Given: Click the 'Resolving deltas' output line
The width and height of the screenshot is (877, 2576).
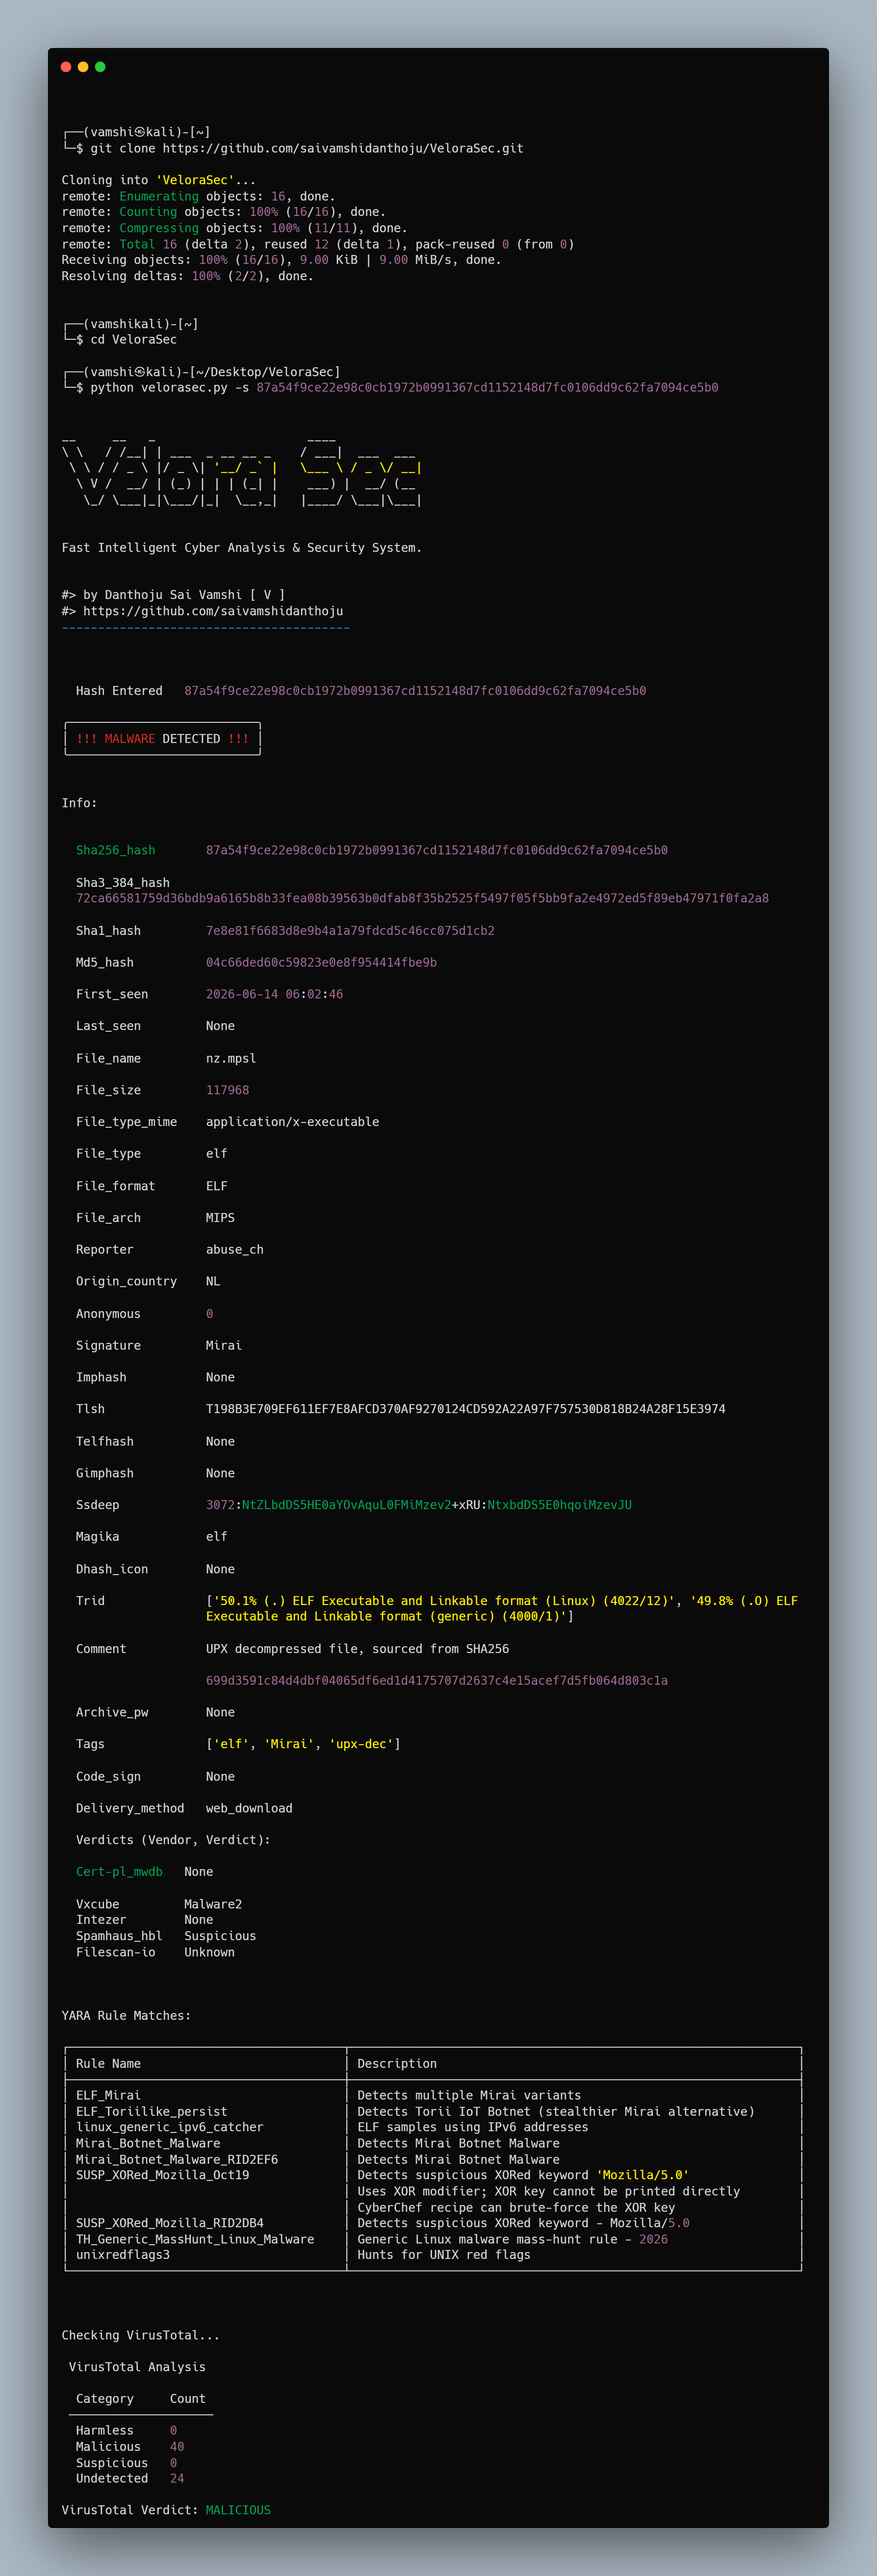Looking at the screenshot, I should pos(188,276).
